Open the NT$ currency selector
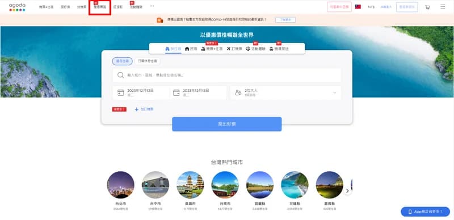This screenshot has width=454, height=220. pos(371,7)
